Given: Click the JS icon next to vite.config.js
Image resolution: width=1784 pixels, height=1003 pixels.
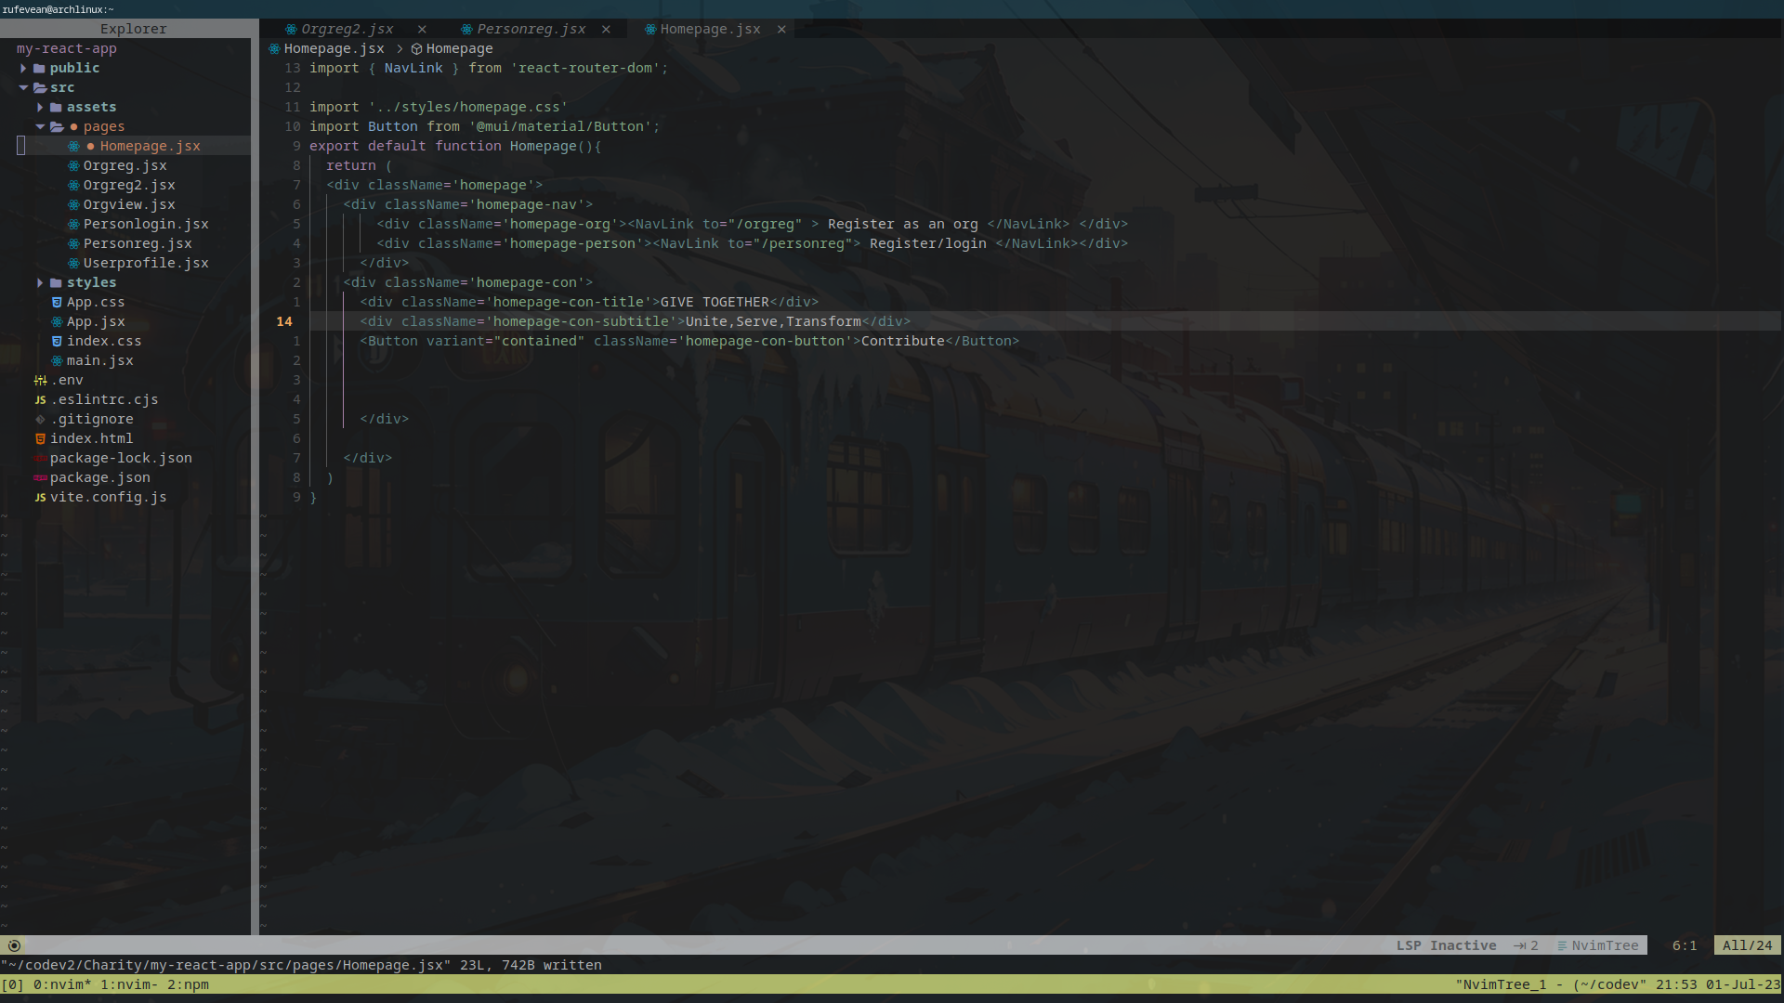Looking at the screenshot, I should pos(40,497).
